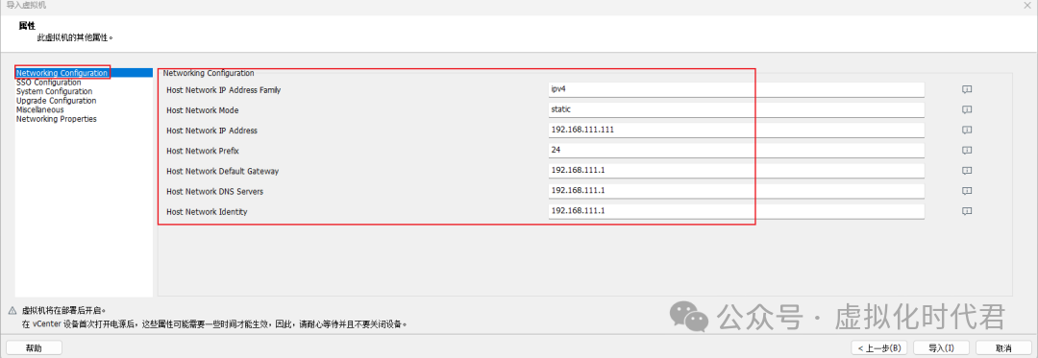Click the warning triangle icon near 虚拟机将在部署后开启
Viewport: 1038px width, 358px height.
12,310
